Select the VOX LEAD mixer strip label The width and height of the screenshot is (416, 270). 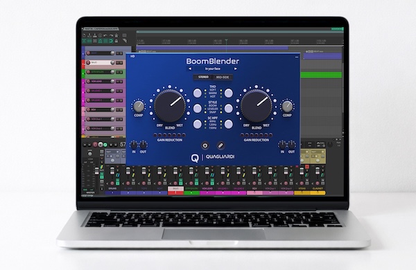point(207,188)
